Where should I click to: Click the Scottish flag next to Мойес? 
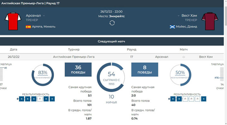coord(172,27)
